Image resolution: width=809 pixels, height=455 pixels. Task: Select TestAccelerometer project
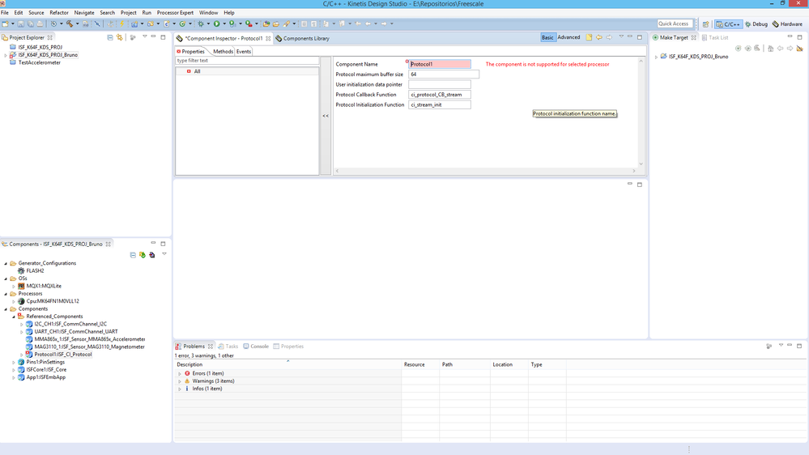[40, 63]
